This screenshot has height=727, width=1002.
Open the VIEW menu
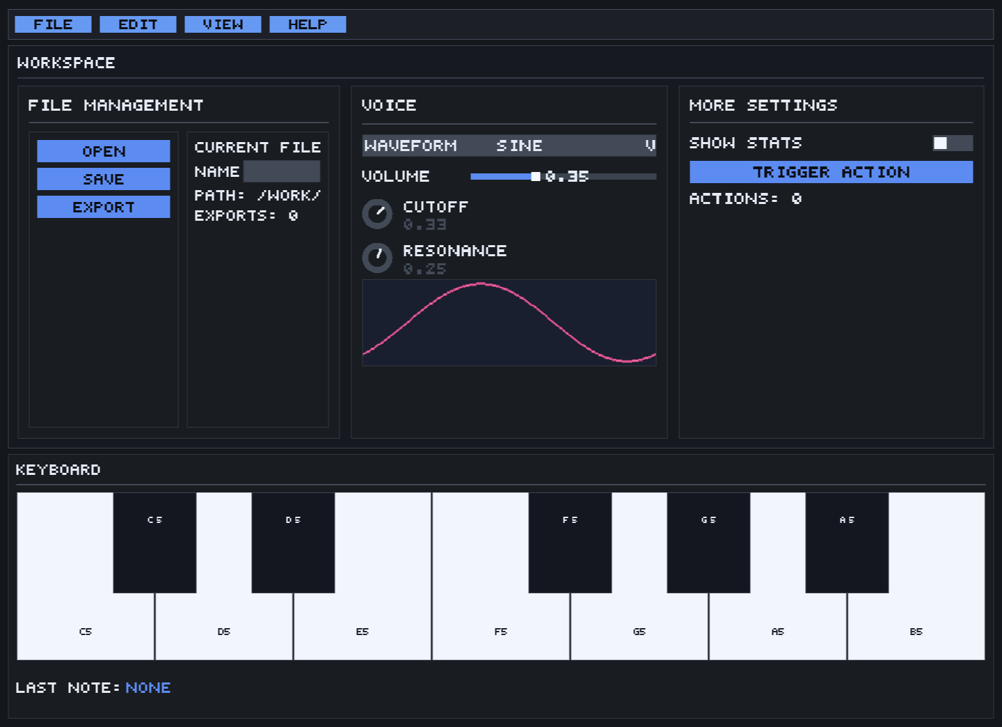point(223,24)
